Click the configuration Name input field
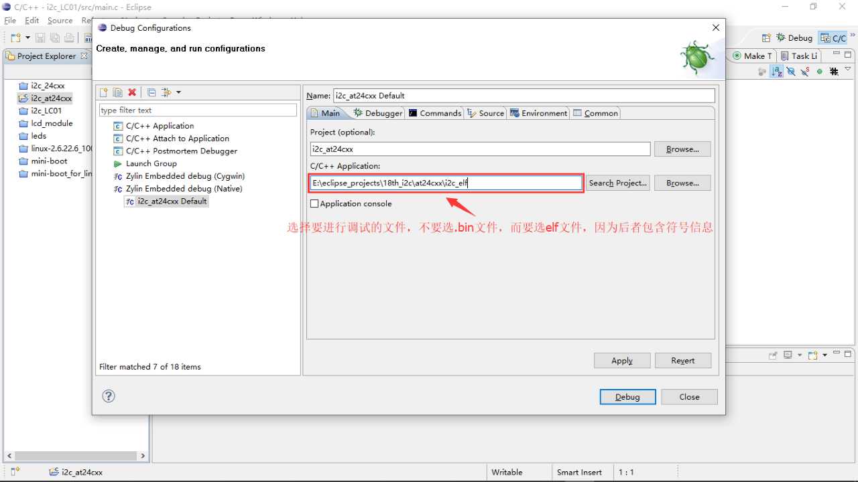The image size is (858, 482). tap(524, 95)
